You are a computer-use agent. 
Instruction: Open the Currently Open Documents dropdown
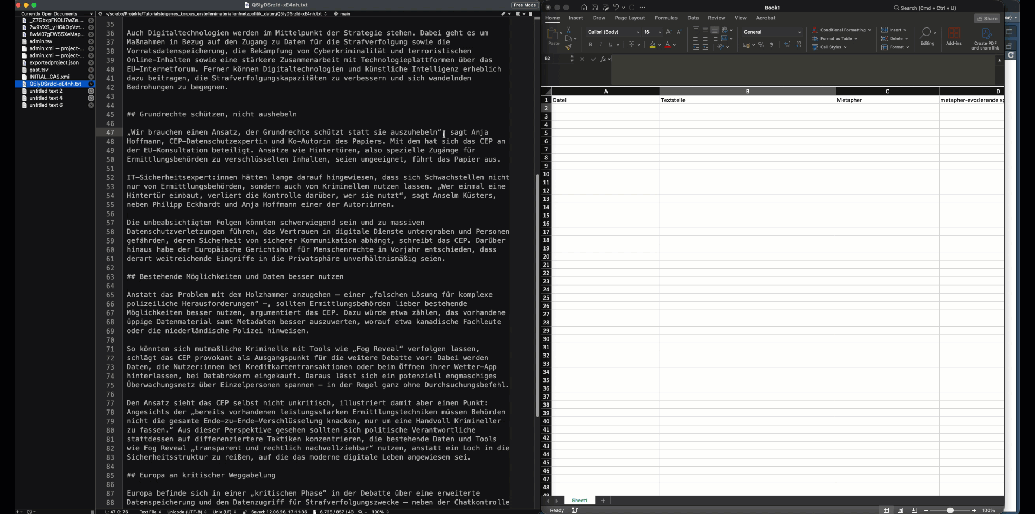pyautogui.click(x=91, y=14)
